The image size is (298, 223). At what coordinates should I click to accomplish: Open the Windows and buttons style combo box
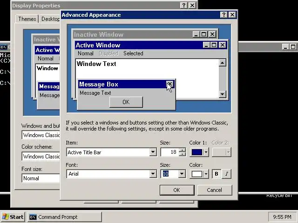(41, 135)
